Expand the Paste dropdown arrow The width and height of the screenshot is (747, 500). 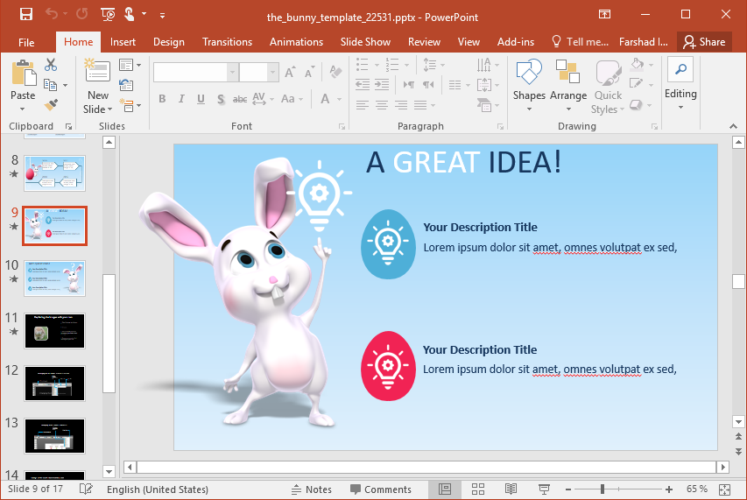[x=23, y=109]
